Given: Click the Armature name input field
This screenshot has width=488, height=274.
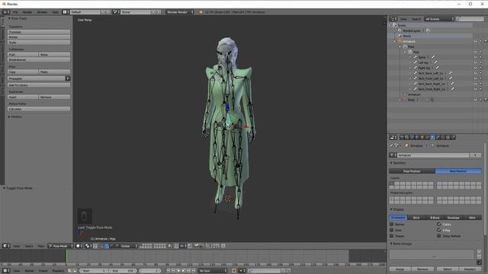Looking at the screenshot, I should pos(433,155).
